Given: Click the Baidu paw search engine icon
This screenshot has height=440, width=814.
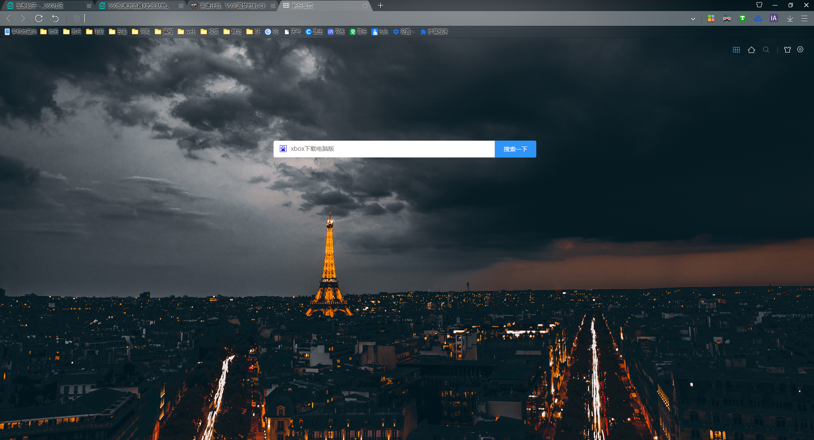Looking at the screenshot, I should [283, 149].
